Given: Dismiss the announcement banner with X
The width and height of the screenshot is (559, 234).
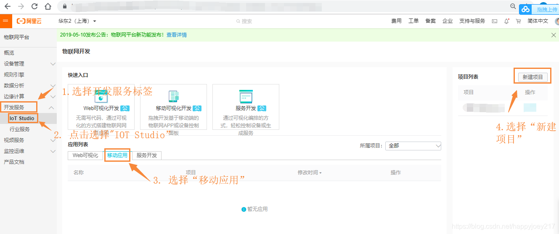Looking at the screenshot, I should [554, 35].
